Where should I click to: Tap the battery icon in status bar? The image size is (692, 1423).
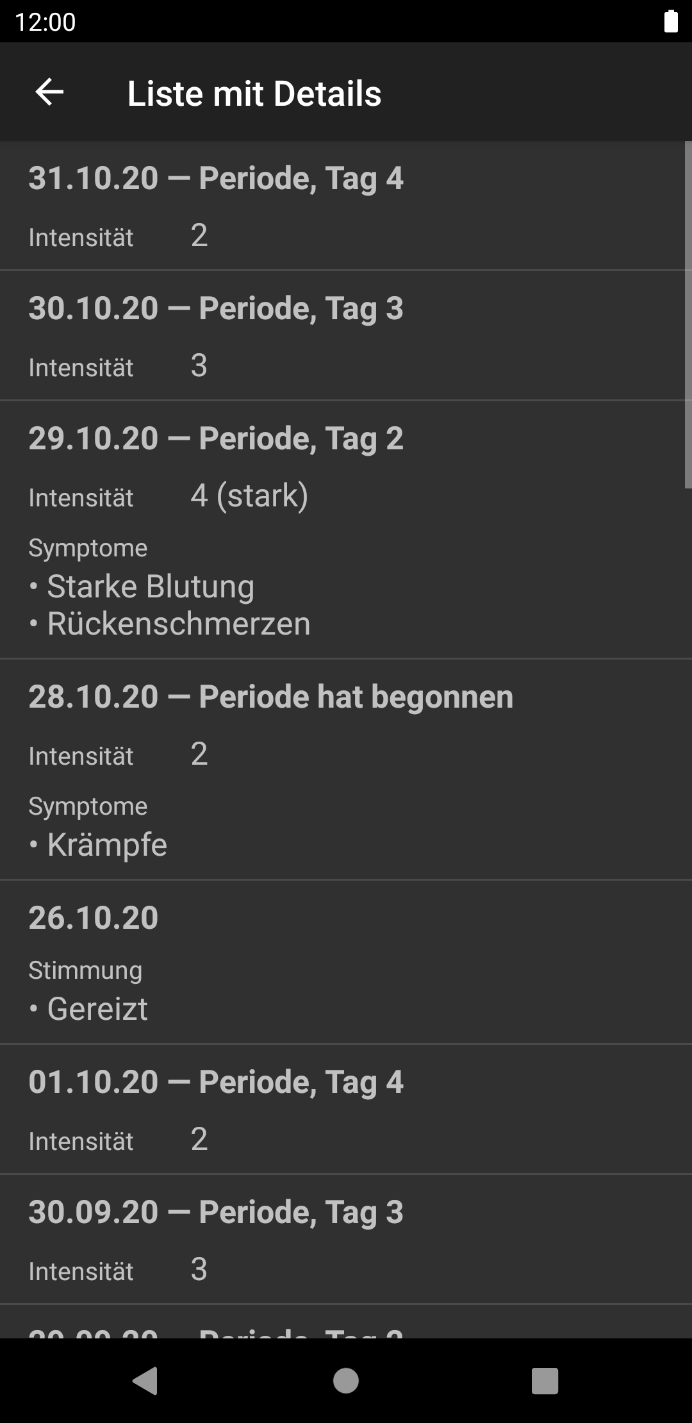pos(670,21)
